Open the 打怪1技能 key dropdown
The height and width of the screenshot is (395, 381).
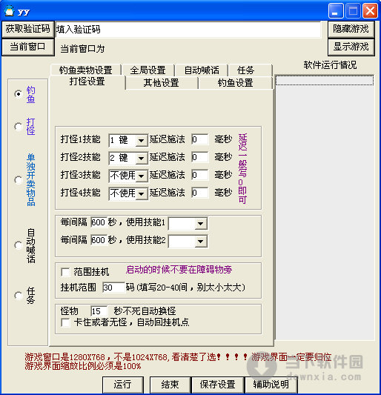click(142, 140)
